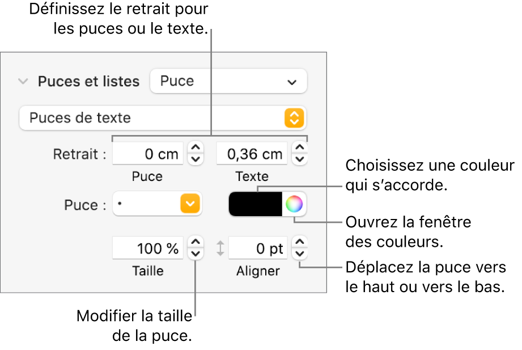Click the Texte indent field showing 0,36 cm
The image size is (522, 350).
click(x=252, y=154)
